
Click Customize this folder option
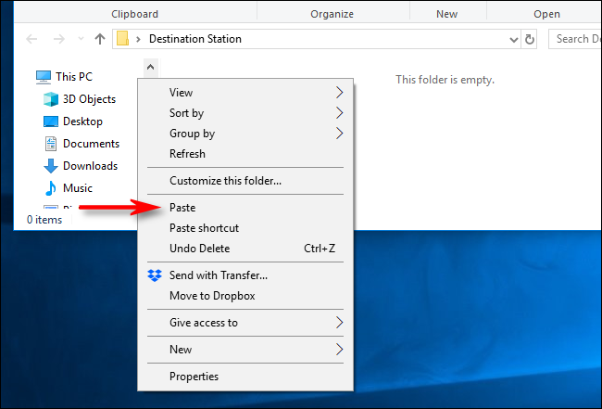pyautogui.click(x=225, y=181)
